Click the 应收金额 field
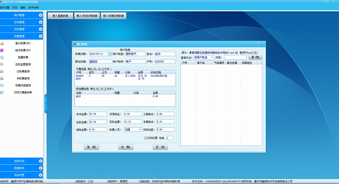Viewport: 339px width, 184px height. click(98, 122)
